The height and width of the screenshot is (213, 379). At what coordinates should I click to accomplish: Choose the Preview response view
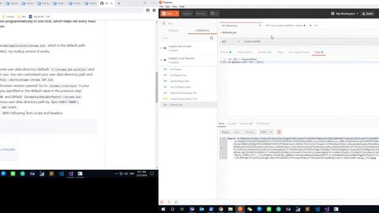[x=249, y=132]
